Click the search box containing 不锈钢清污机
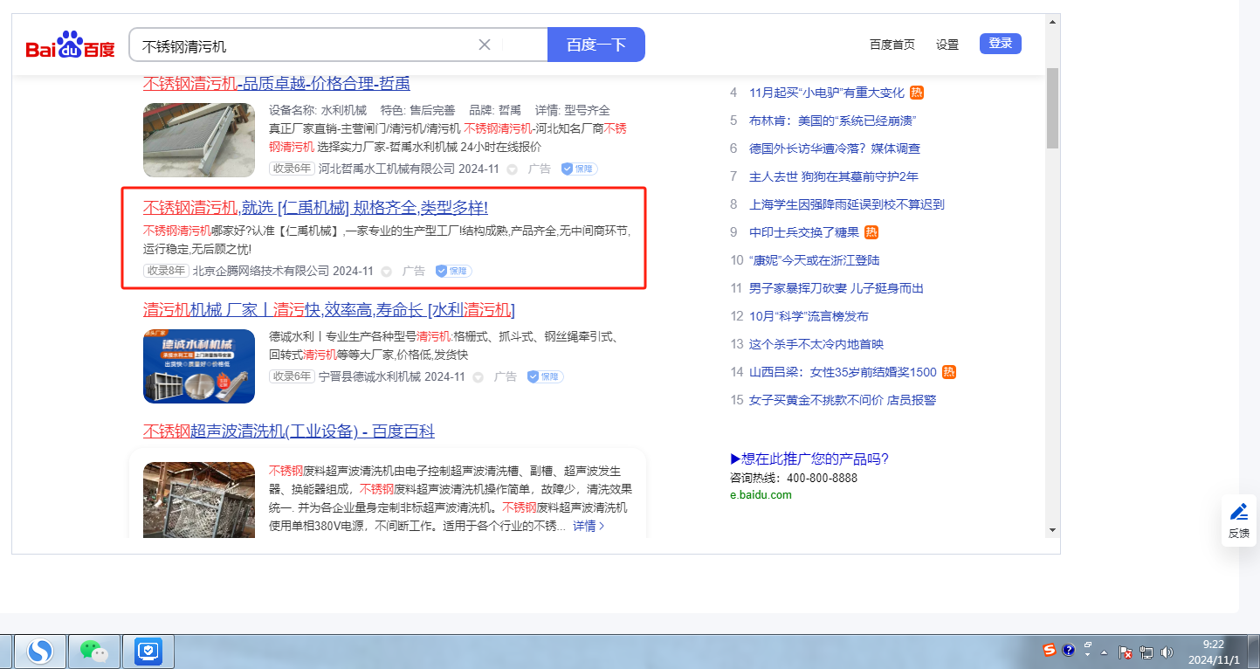Image resolution: width=1260 pixels, height=669 pixels. tap(306, 45)
